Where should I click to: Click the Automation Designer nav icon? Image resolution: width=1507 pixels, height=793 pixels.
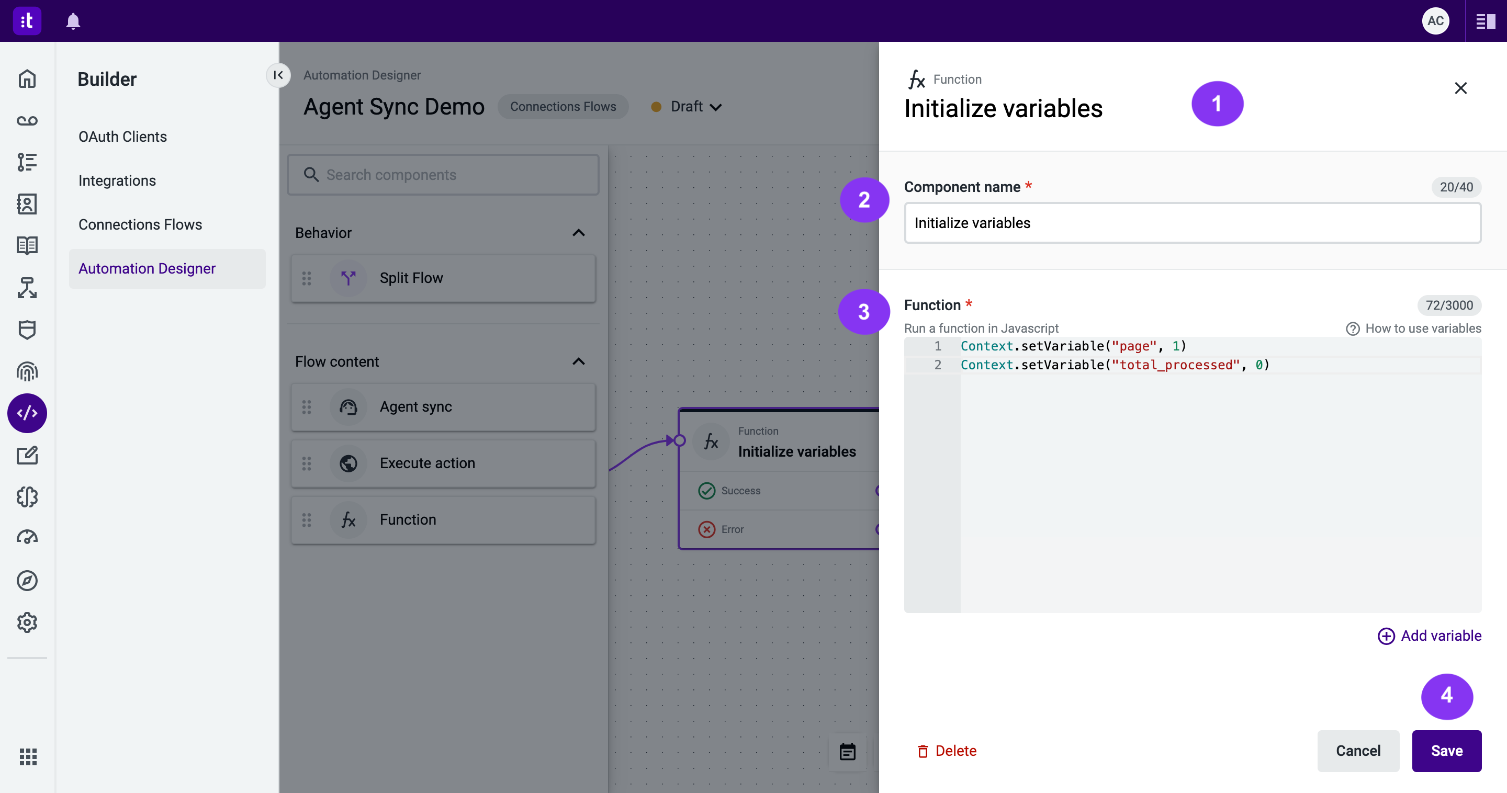27,412
